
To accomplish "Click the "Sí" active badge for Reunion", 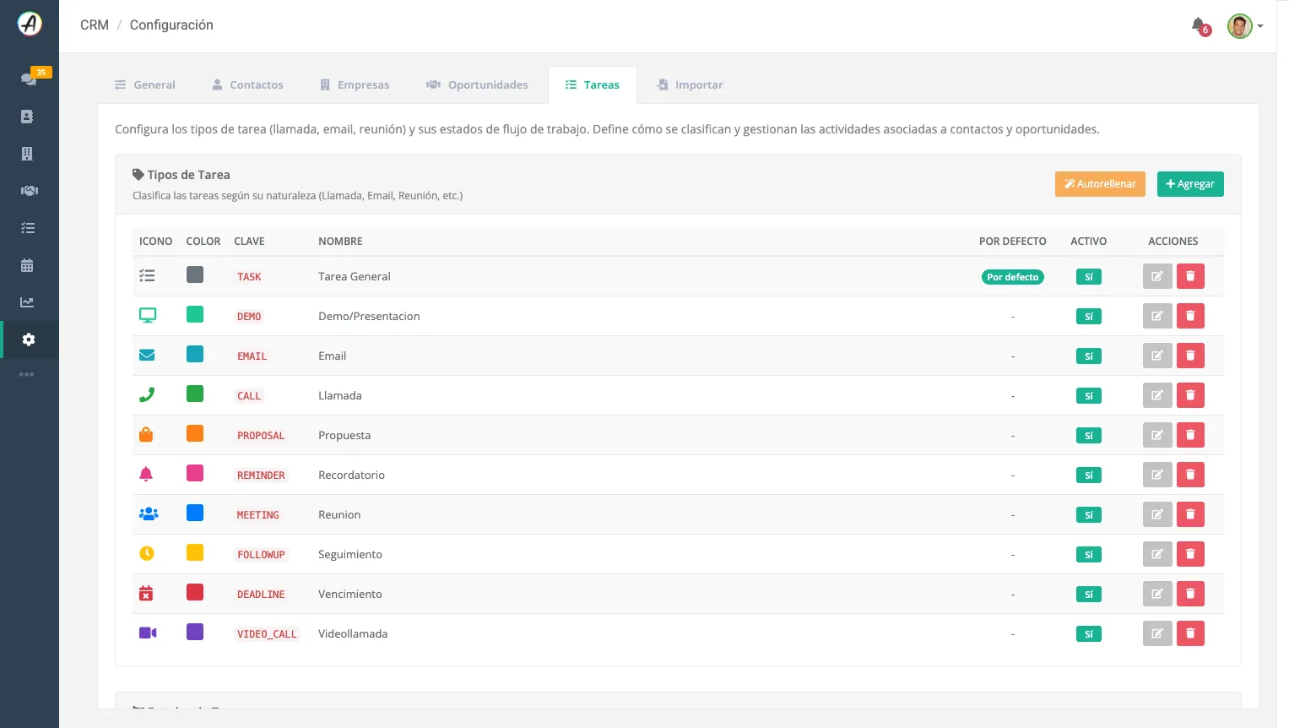I will coord(1089,515).
